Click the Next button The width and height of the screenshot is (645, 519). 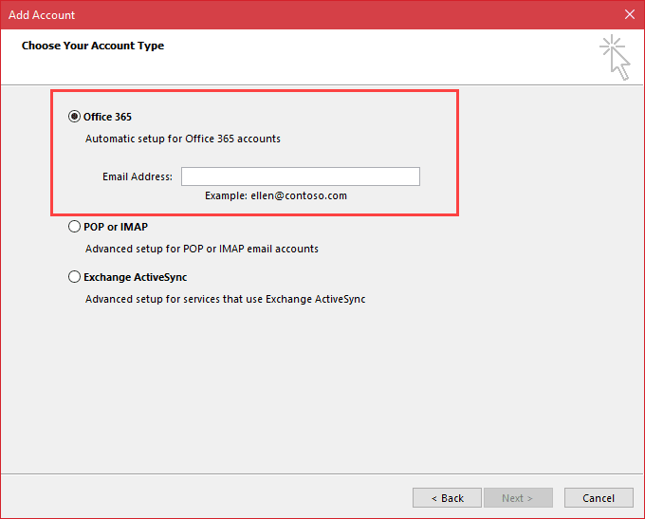coord(518,498)
